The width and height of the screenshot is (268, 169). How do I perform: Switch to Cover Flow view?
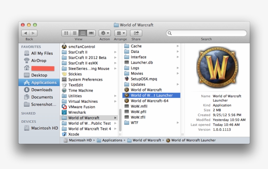click(x=91, y=33)
